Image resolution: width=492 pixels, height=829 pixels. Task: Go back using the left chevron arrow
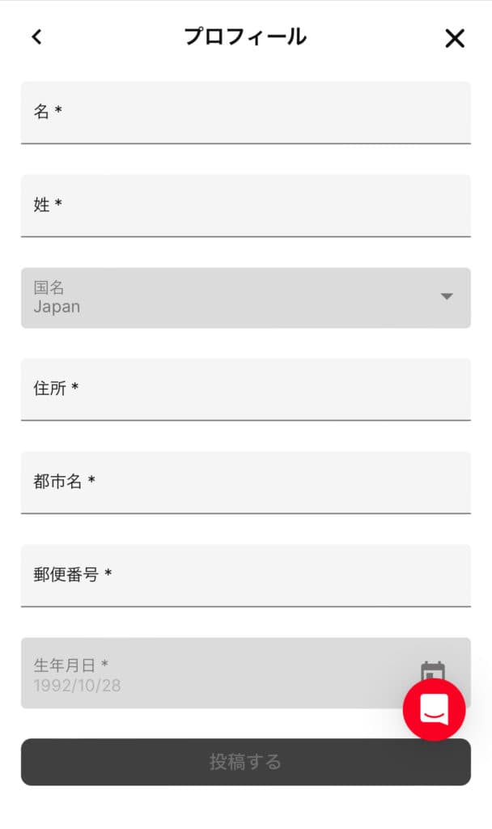point(36,37)
